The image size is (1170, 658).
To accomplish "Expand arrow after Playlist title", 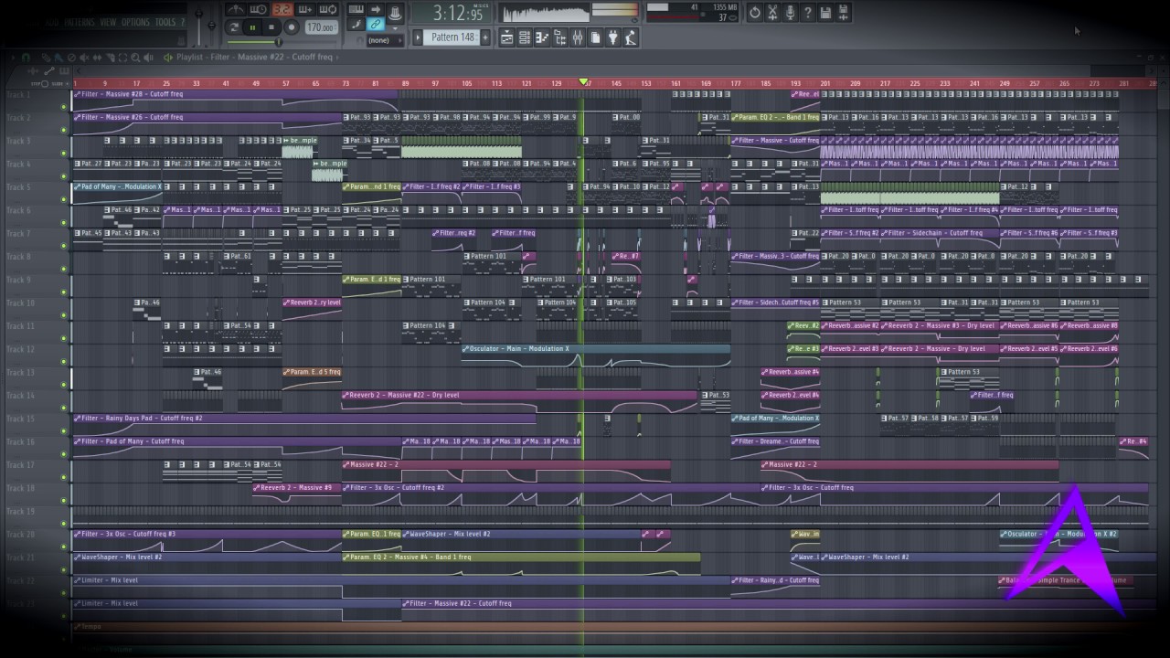I will (336, 57).
